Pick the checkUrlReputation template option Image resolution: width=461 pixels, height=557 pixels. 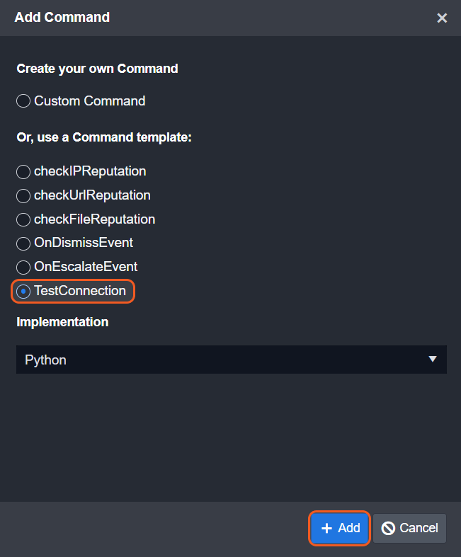click(x=23, y=196)
